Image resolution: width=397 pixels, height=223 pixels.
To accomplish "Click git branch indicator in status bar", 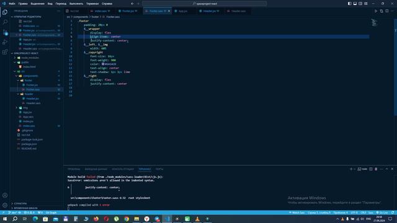I will pos(14,212).
